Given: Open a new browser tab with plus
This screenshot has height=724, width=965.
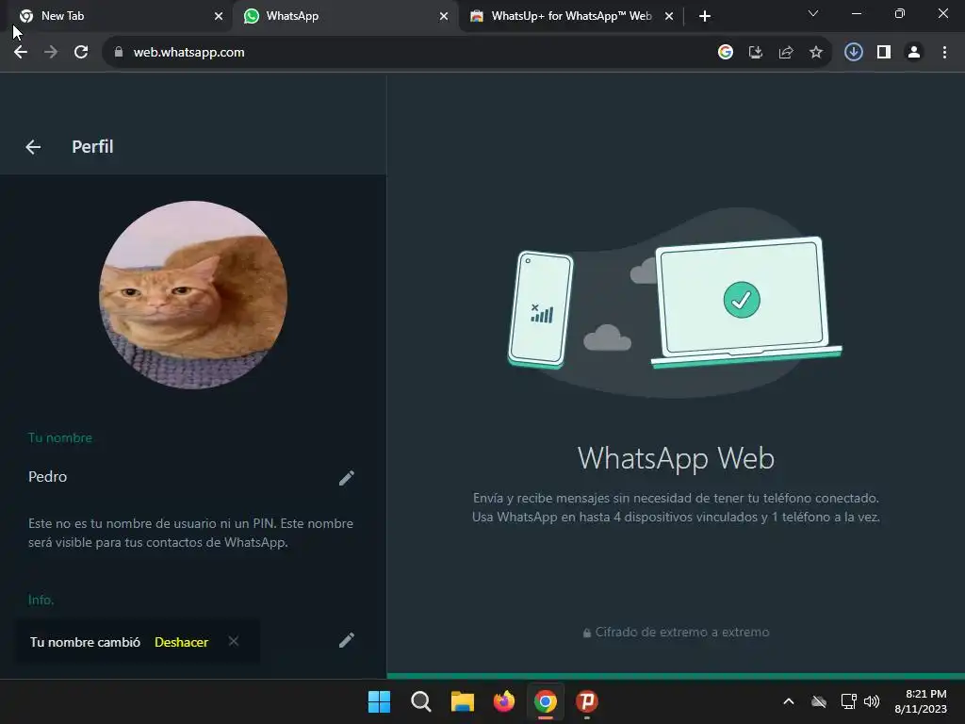Looking at the screenshot, I should pyautogui.click(x=705, y=16).
